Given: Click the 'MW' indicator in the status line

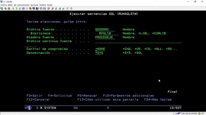Looking at the screenshot, I should (76, 108).
